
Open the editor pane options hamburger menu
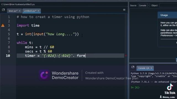(124, 10)
